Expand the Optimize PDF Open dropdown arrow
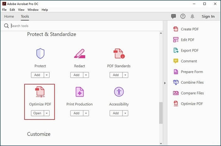This screenshot has width=221, height=146. coord(47,113)
